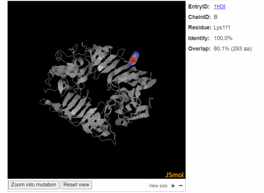
Task: Click the Reset view button
Action: pyautogui.click(x=76, y=185)
